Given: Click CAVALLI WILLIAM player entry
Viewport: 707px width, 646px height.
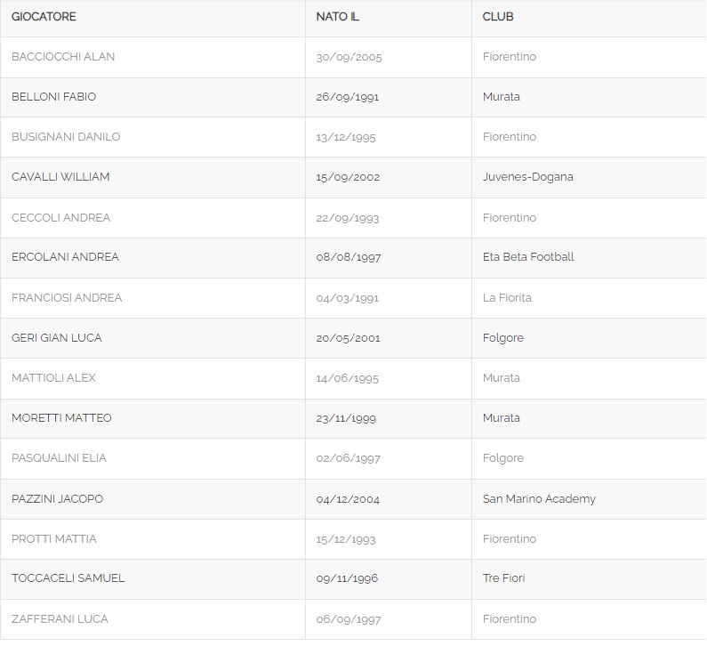Looking at the screenshot, I should (60, 177).
